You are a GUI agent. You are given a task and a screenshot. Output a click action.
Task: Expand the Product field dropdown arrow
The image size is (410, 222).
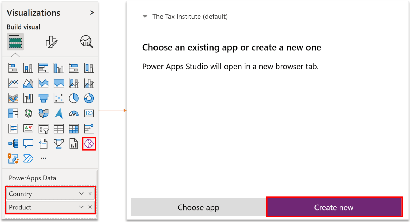81,207
